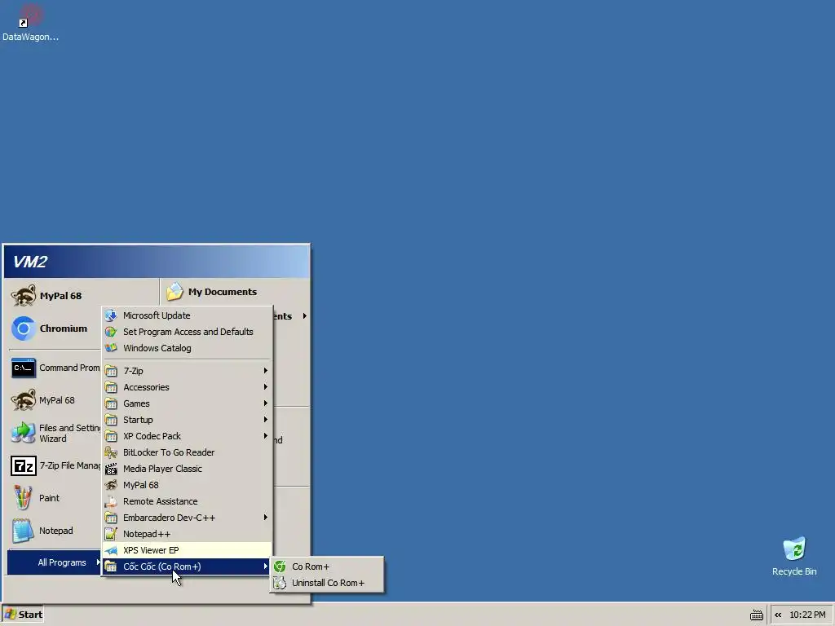
Task: Open the Games folder entry
Action: click(187, 403)
